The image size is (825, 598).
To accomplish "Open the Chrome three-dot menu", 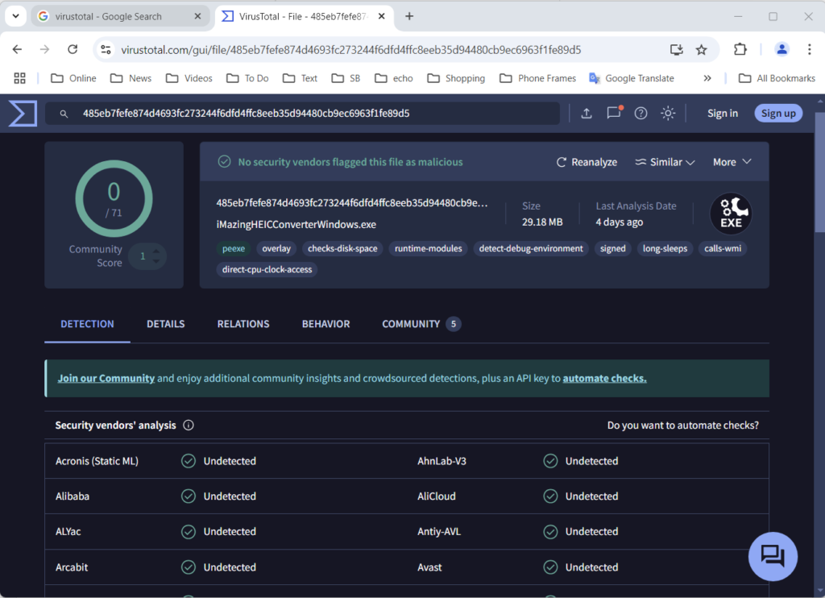I will pos(809,49).
